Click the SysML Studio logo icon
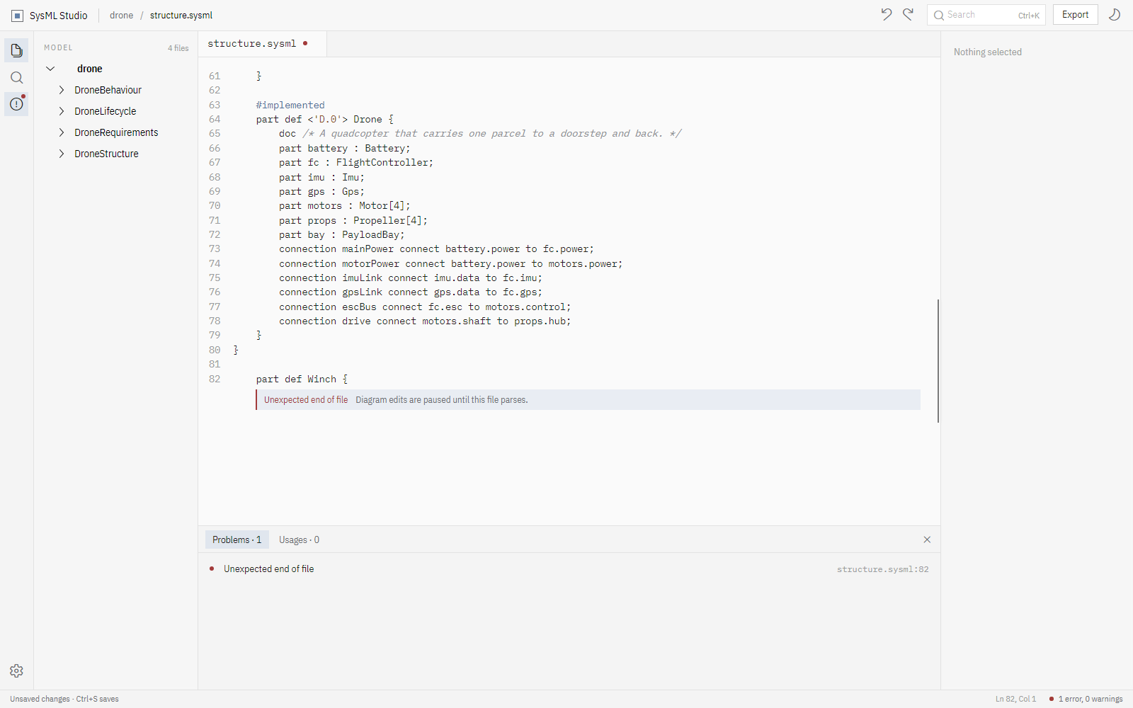Viewport: 1133px width, 708px height. tap(18, 16)
